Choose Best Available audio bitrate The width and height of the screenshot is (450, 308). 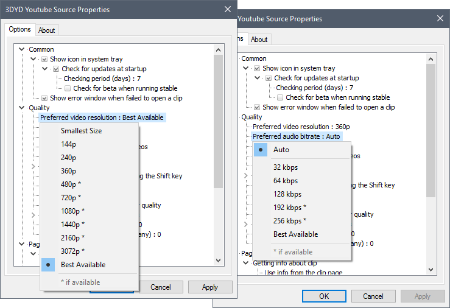(x=295, y=234)
